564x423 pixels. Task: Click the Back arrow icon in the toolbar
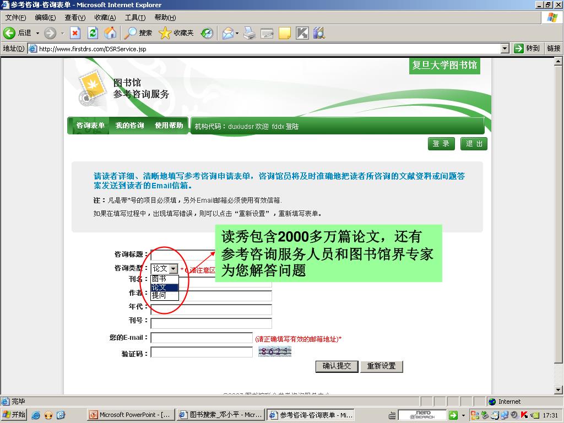click(x=9, y=33)
